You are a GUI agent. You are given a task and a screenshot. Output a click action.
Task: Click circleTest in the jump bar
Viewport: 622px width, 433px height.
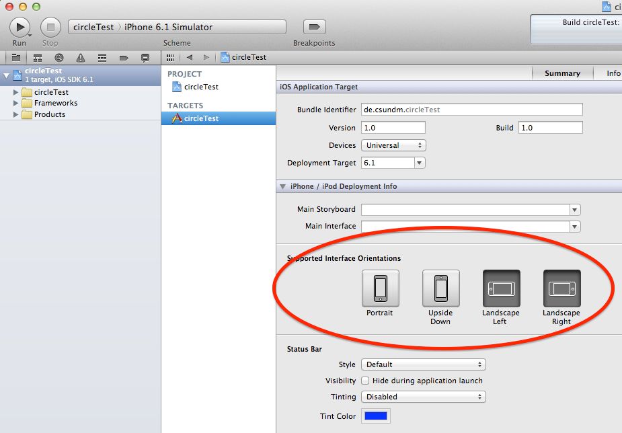[x=243, y=57]
